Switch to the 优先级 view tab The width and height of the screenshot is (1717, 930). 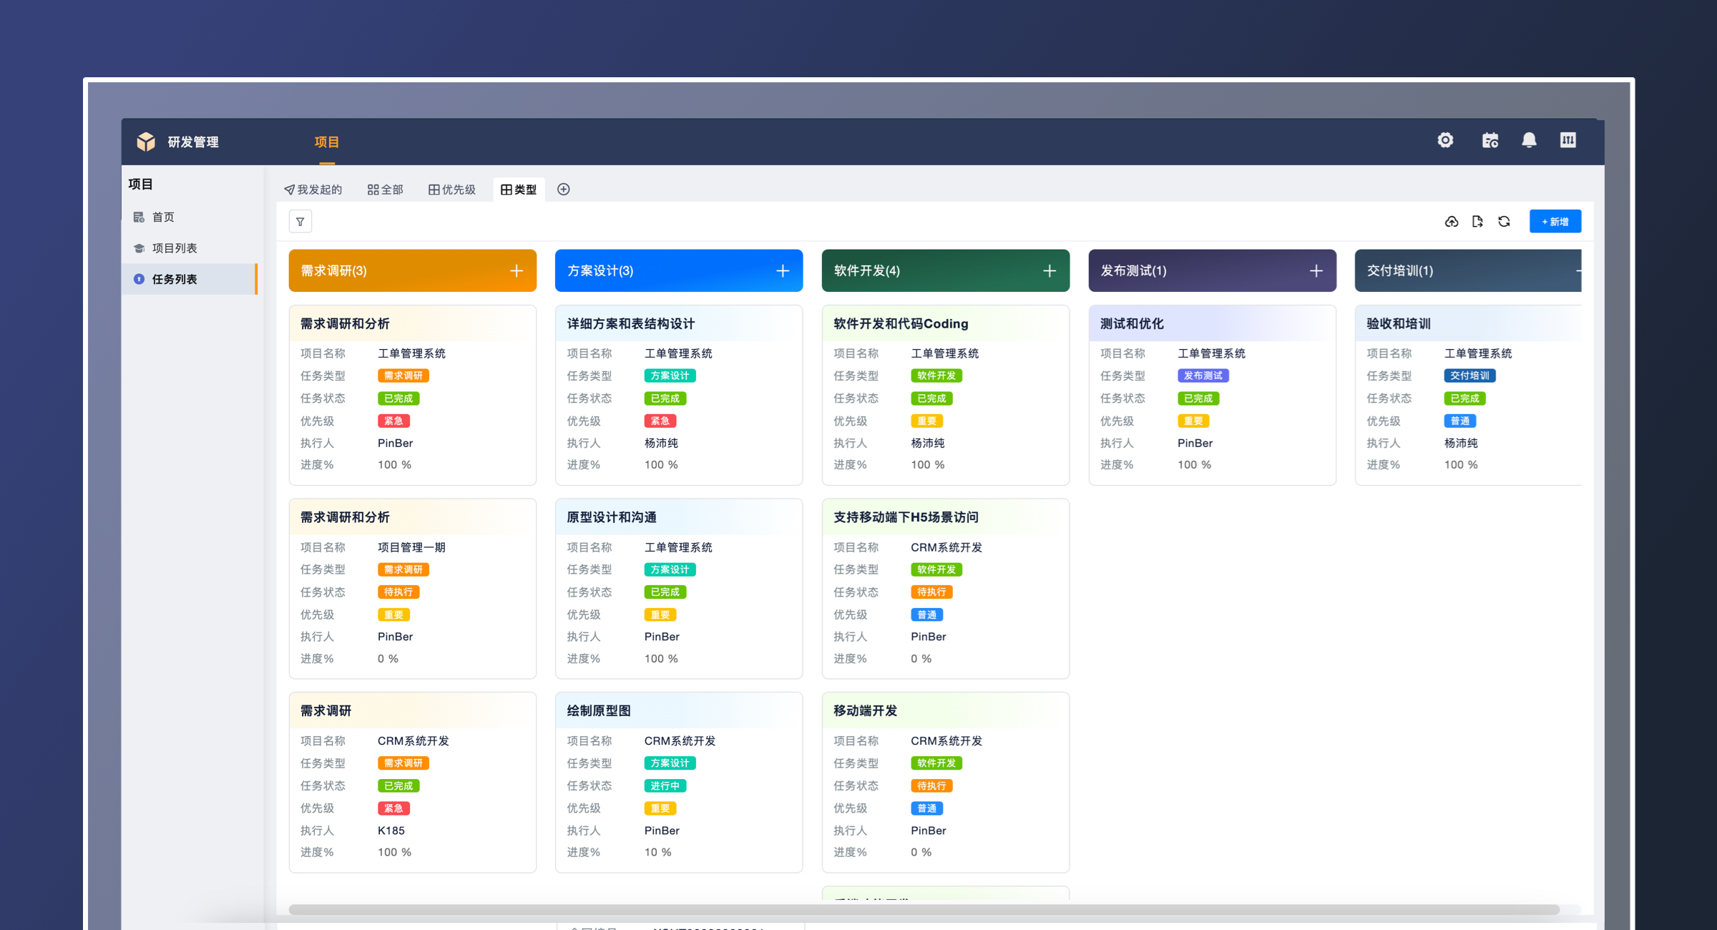(452, 190)
